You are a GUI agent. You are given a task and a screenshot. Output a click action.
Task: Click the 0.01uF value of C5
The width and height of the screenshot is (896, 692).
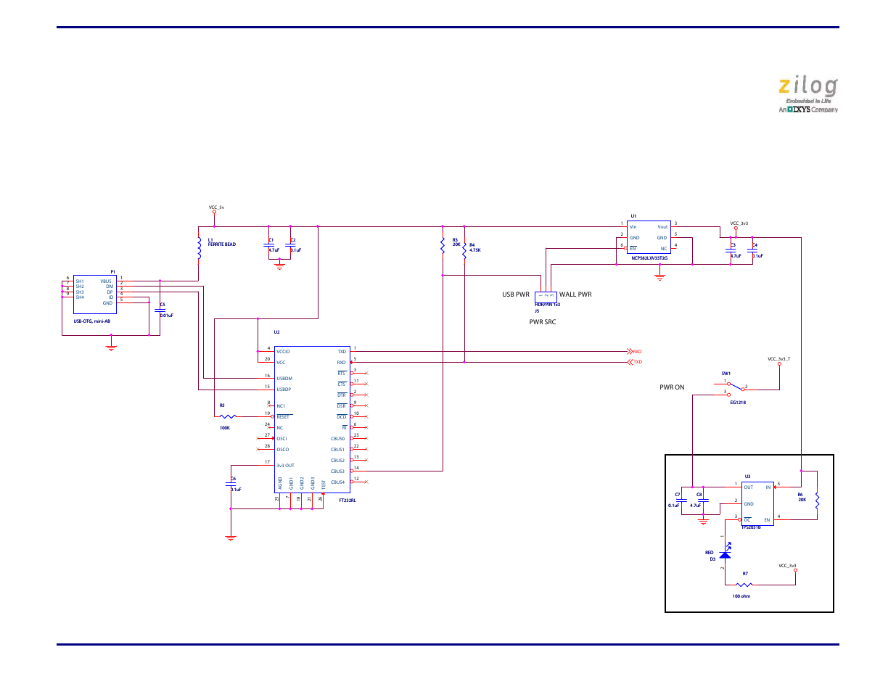166,316
